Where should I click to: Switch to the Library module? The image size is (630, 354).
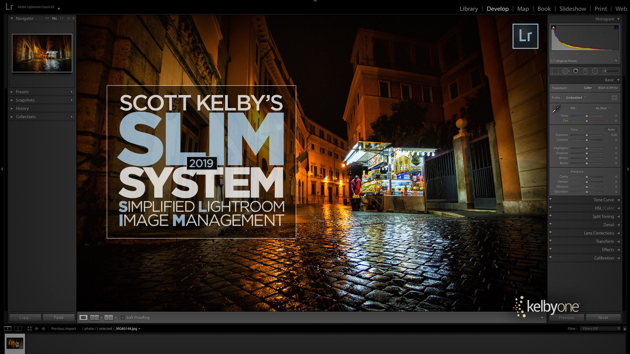tap(469, 9)
